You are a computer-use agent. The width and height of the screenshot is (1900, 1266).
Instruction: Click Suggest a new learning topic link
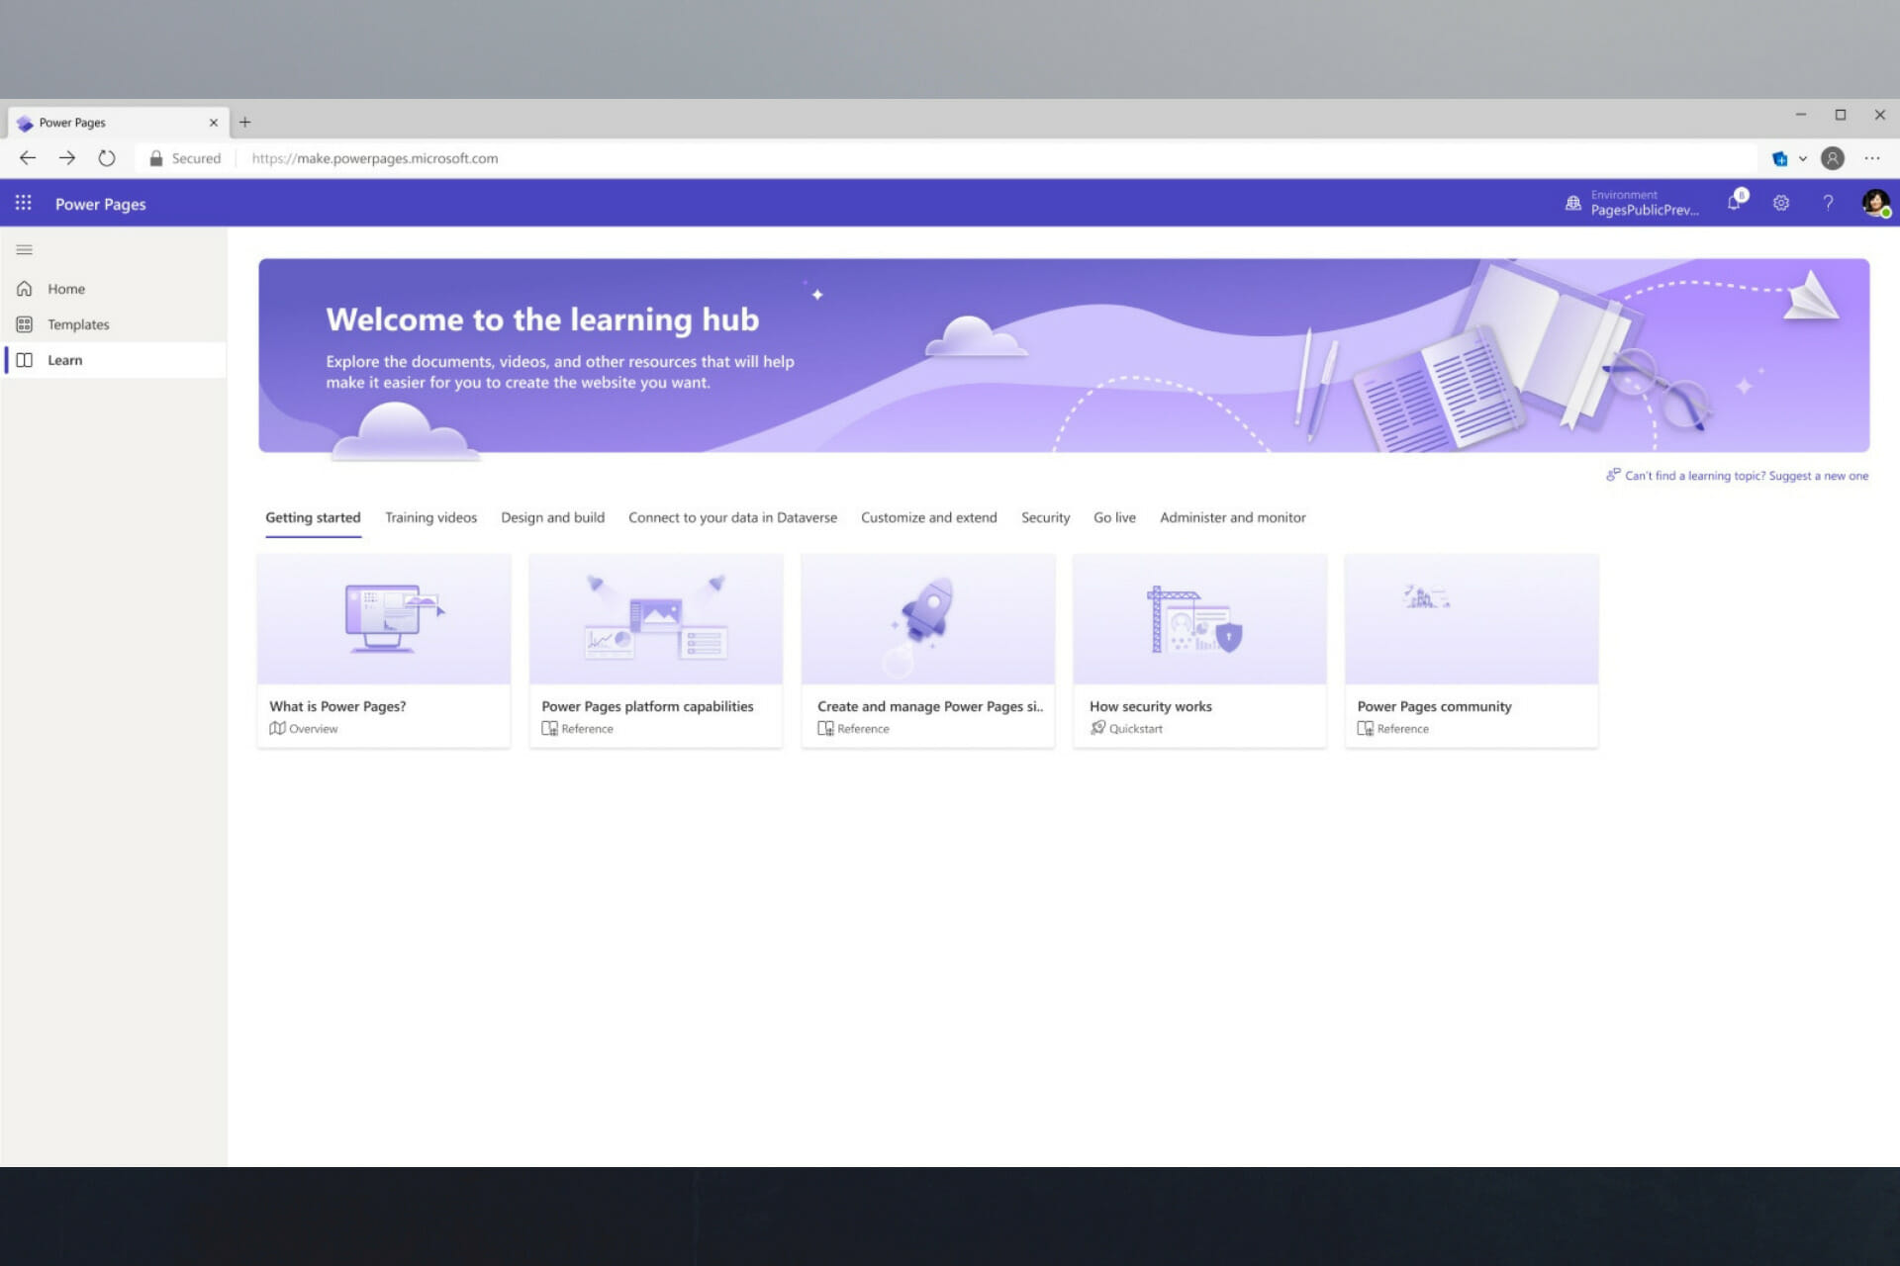(x=1738, y=476)
